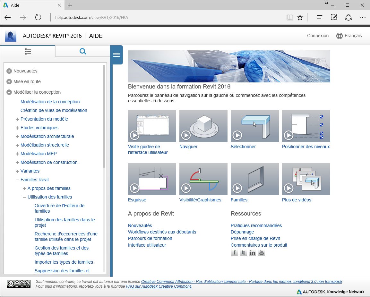Play Positionner des niveaux video
This screenshot has width=370, height=297.
306,126
